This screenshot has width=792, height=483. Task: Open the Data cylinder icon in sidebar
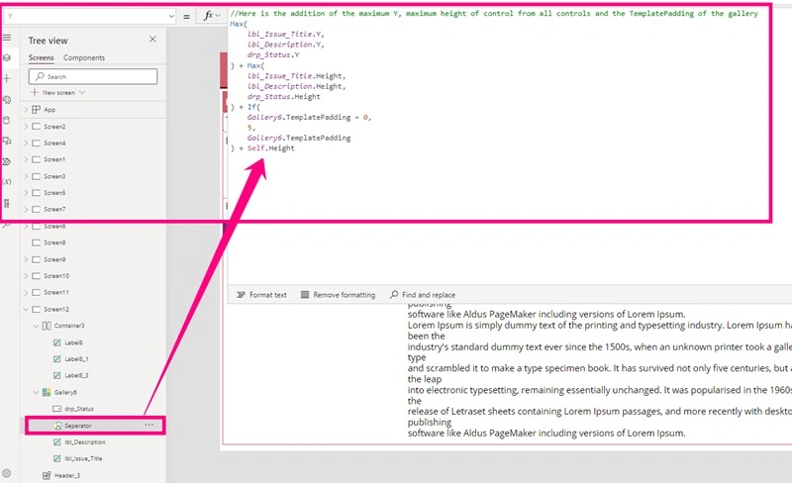pos(7,120)
